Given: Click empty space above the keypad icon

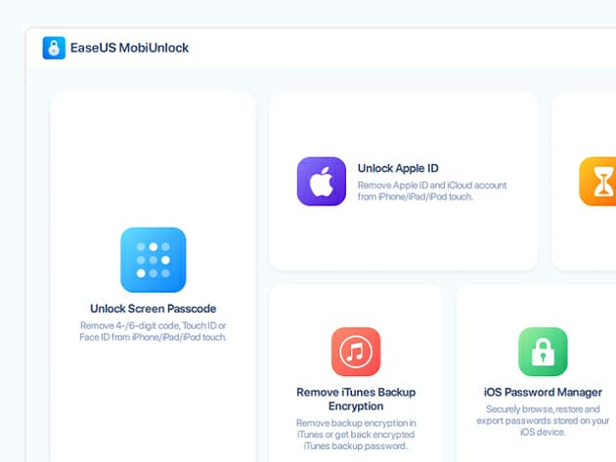Looking at the screenshot, I should click(153, 156).
